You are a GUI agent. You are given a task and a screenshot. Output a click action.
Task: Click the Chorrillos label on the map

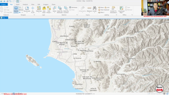pos(79,84)
